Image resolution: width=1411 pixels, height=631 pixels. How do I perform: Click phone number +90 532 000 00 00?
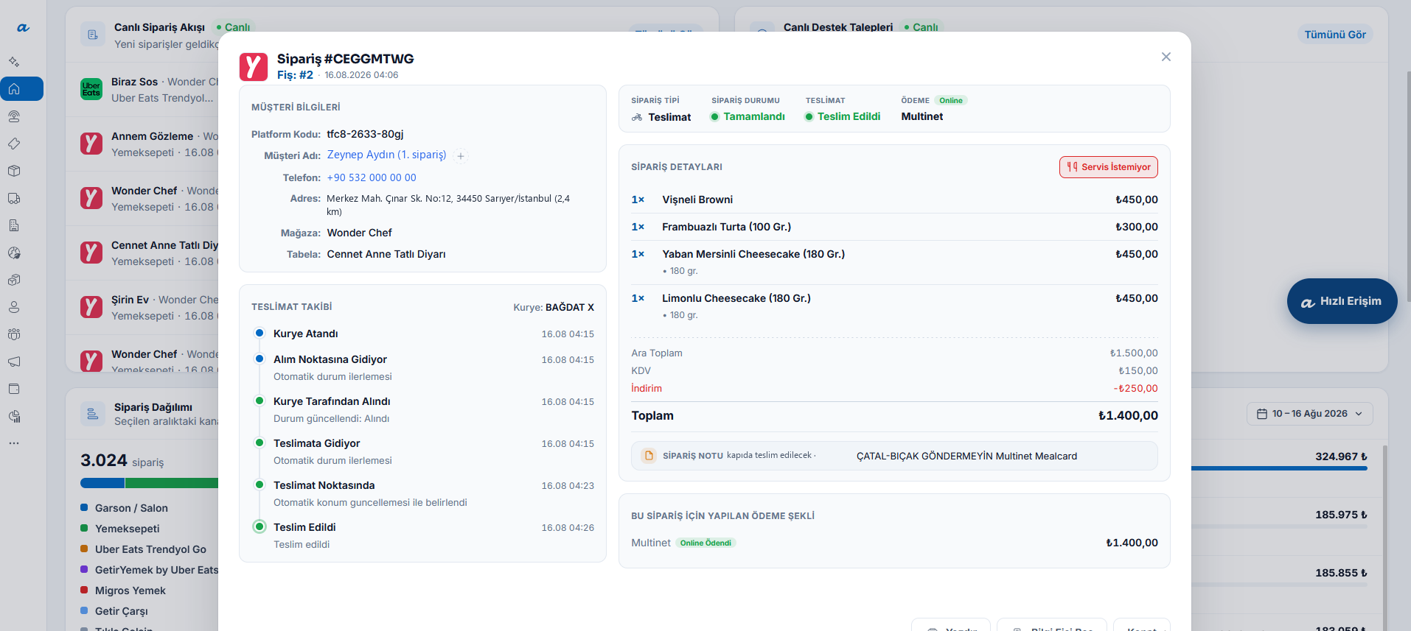point(372,177)
